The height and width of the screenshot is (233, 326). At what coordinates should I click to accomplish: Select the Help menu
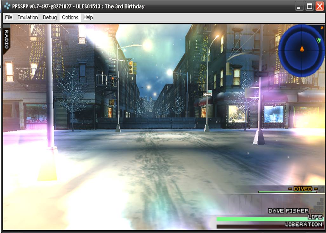88,17
